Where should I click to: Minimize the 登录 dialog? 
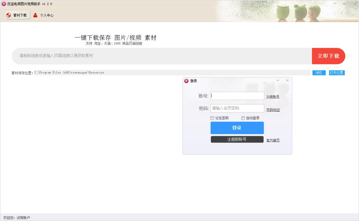coord(278,80)
